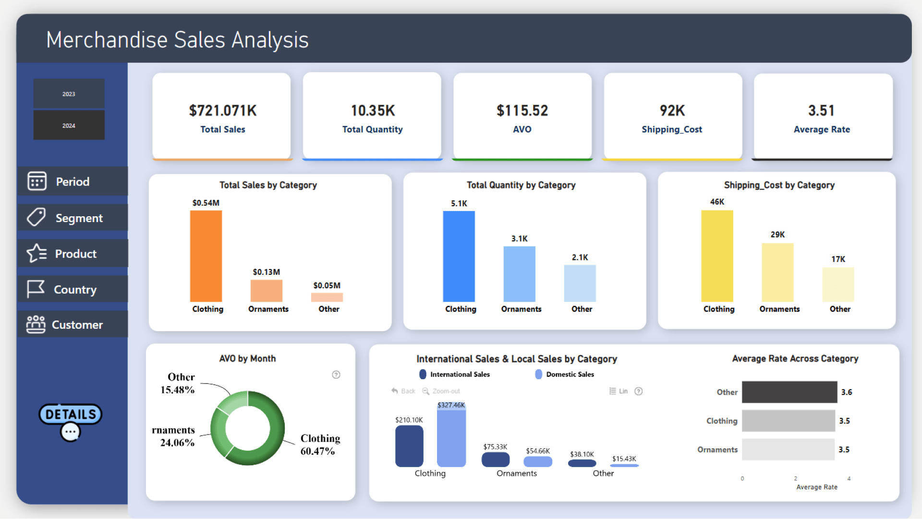Click the $38.10K Other international bar

coord(582,463)
